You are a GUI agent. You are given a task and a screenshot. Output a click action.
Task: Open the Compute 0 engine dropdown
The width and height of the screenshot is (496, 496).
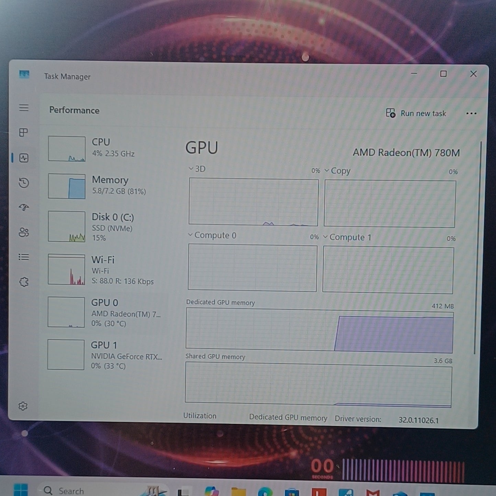(212, 235)
